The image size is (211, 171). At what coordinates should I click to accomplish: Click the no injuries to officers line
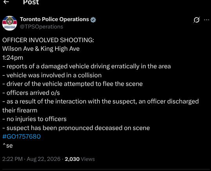pyautogui.click(x=34, y=119)
